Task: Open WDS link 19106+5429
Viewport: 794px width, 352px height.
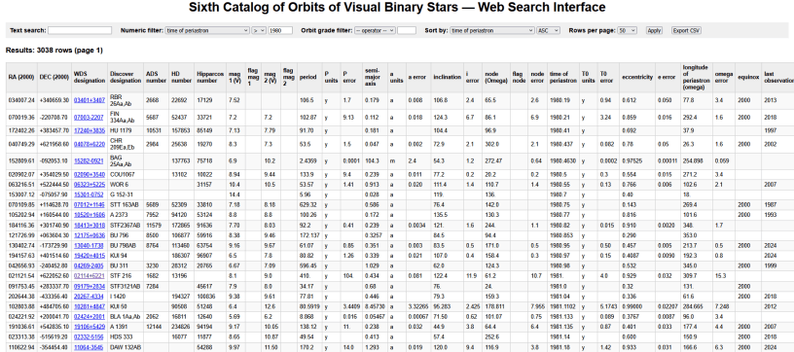Action: [x=90, y=326]
